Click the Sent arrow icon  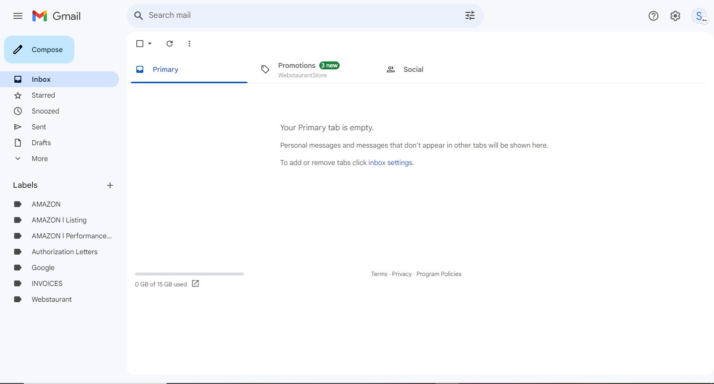[x=18, y=127]
